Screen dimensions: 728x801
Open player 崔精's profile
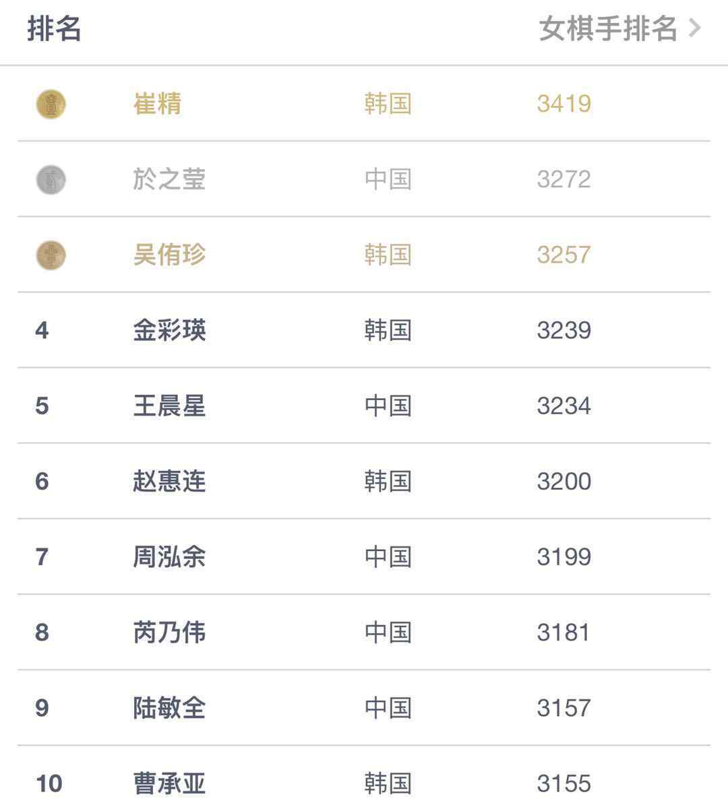click(x=158, y=104)
